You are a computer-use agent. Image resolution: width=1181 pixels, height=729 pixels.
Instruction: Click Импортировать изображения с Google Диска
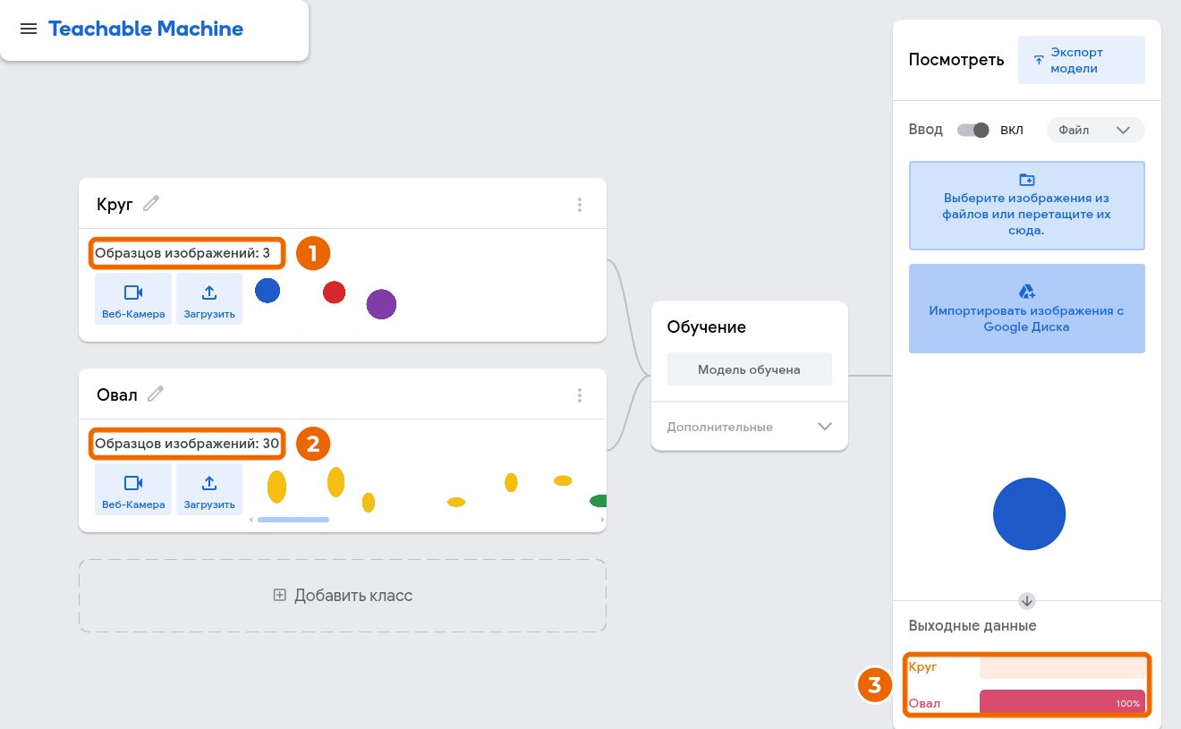(1027, 309)
